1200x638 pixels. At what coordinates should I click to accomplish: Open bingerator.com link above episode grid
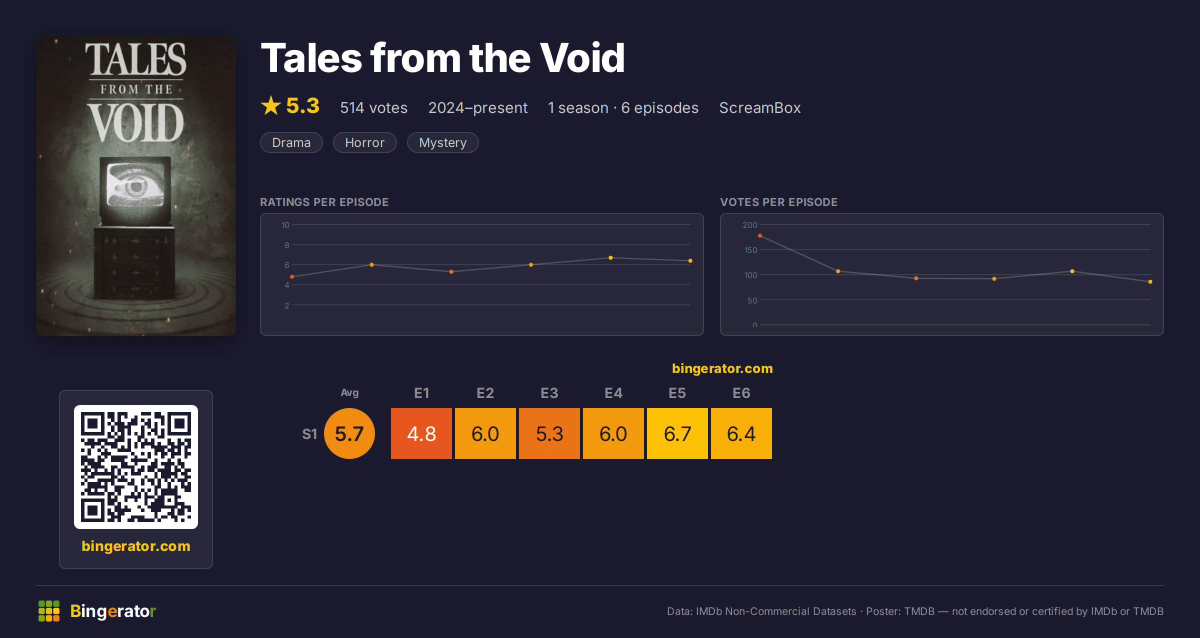722,368
